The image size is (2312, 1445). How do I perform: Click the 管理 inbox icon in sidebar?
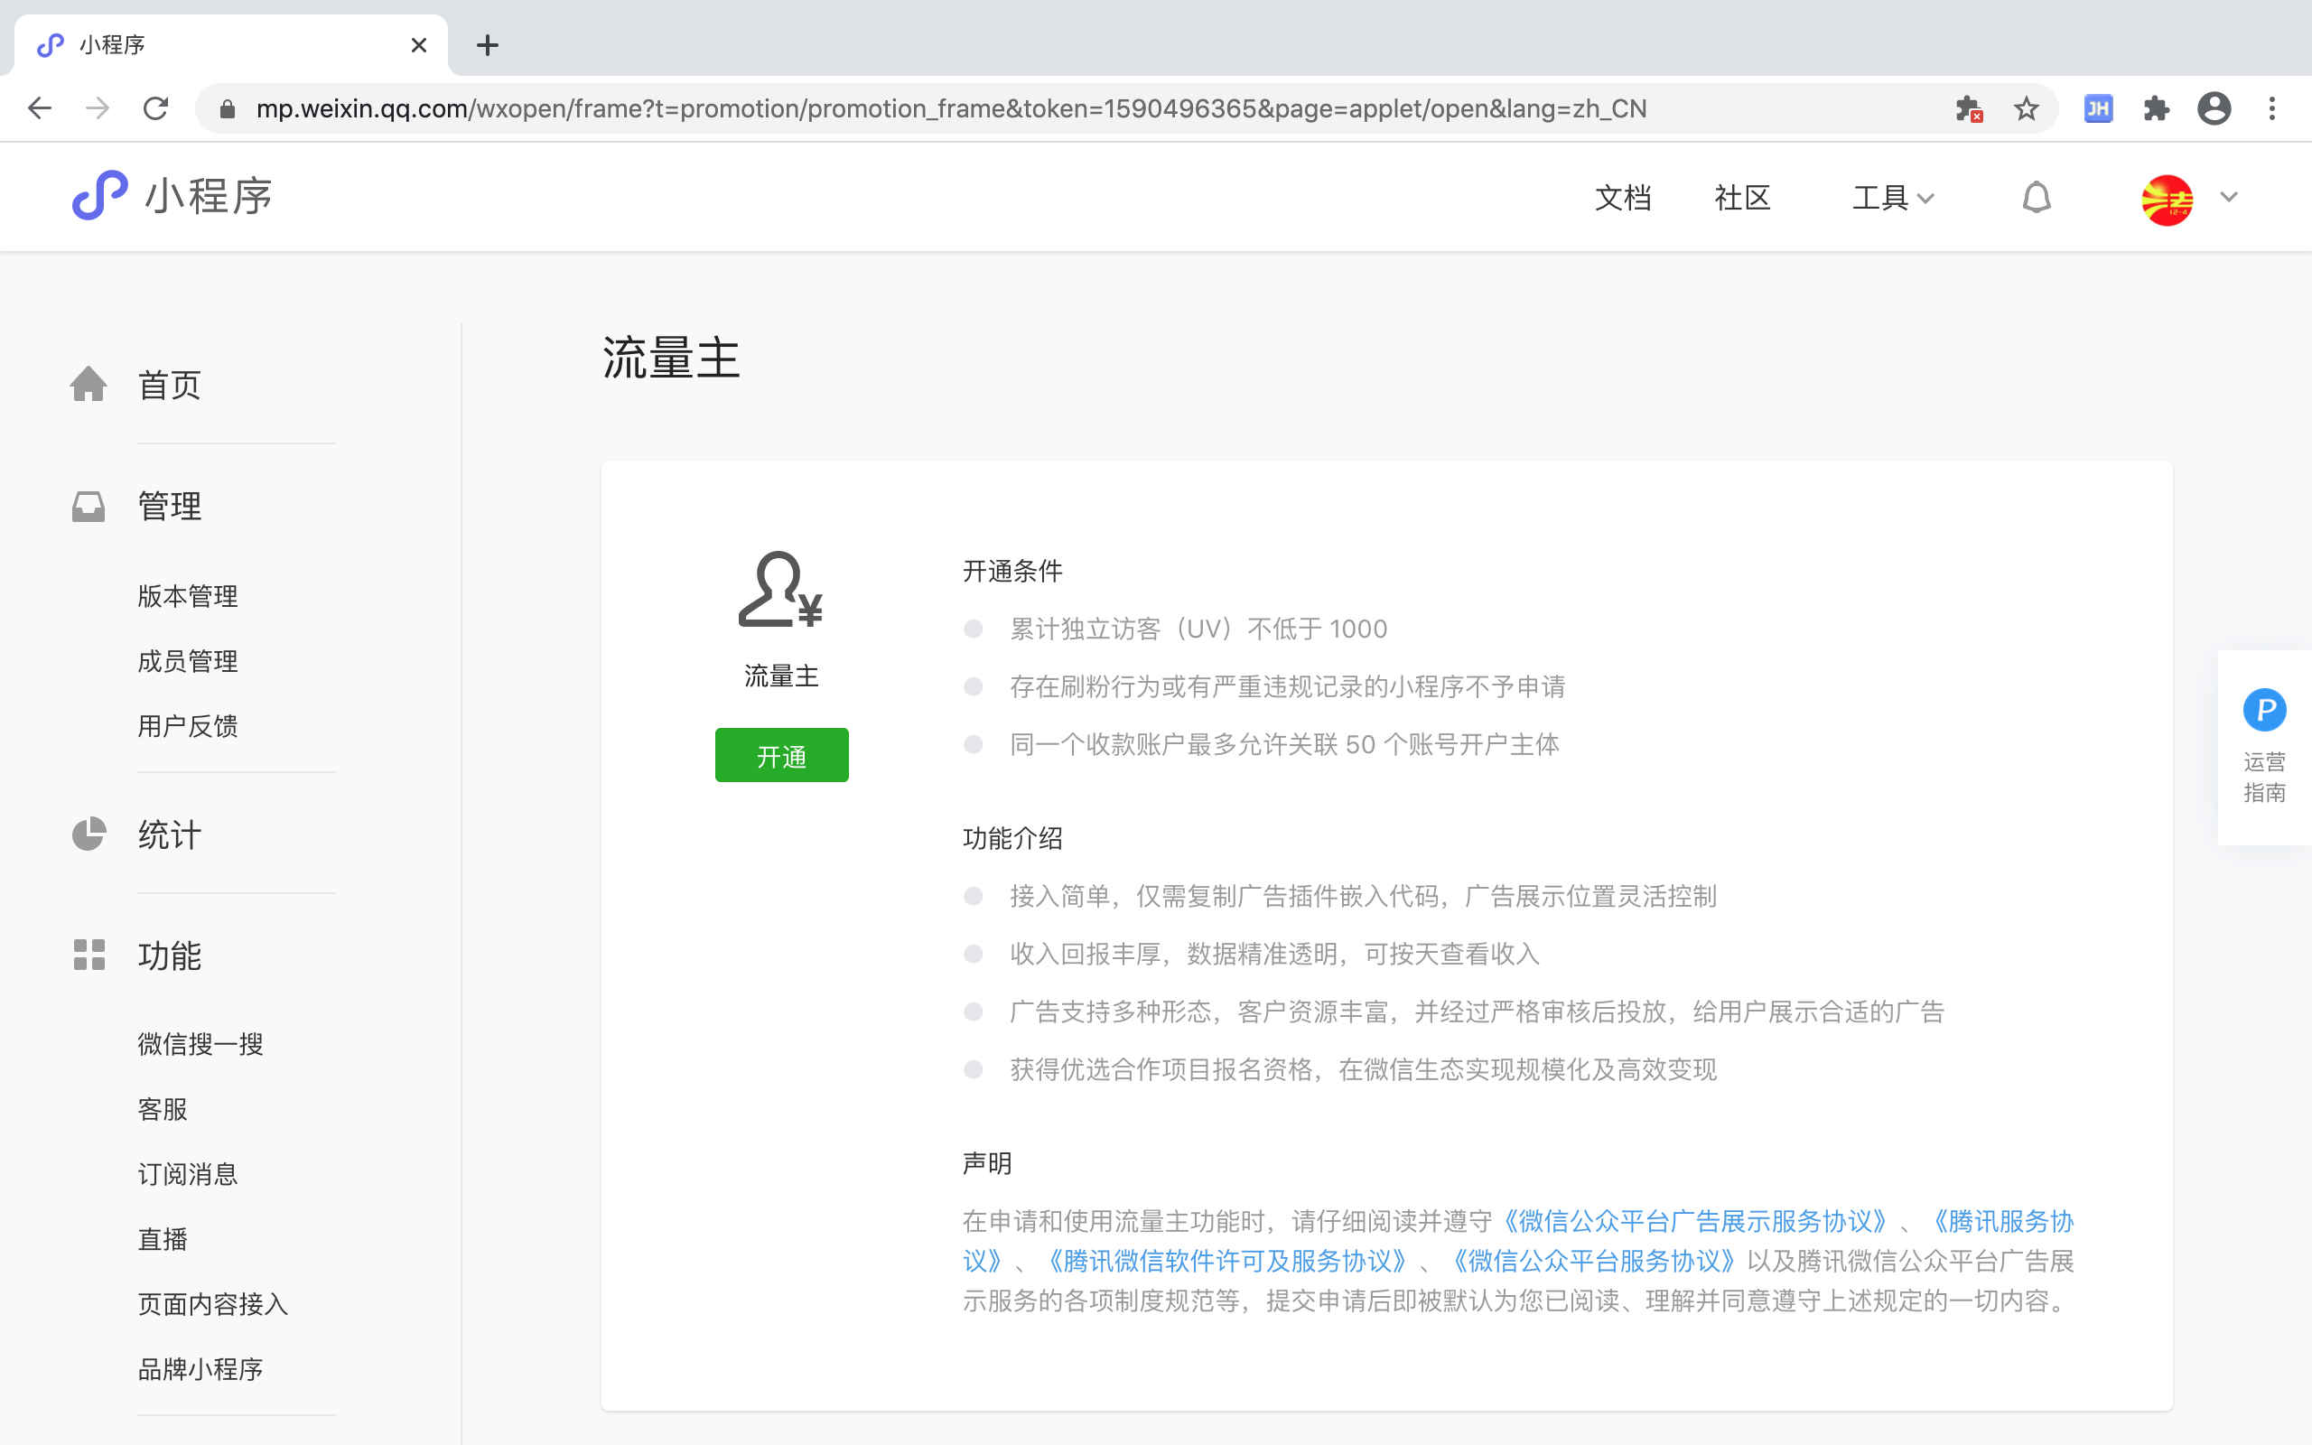tap(88, 506)
